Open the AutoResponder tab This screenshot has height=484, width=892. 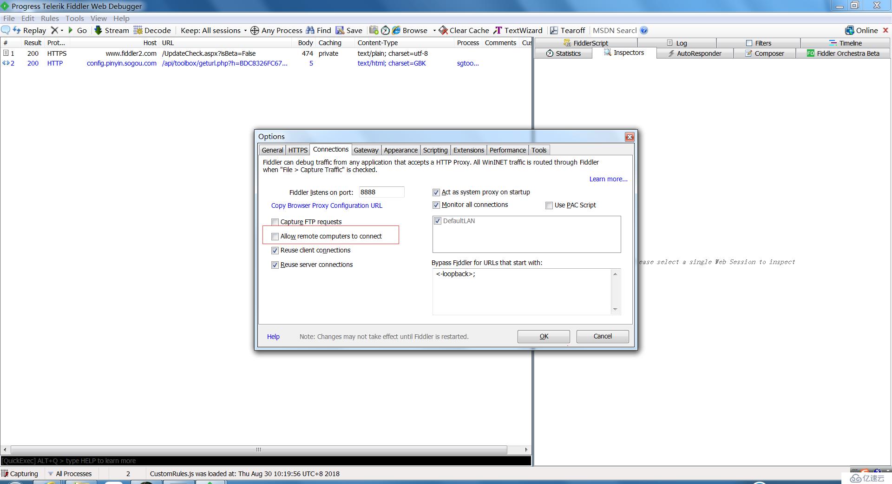coord(695,53)
